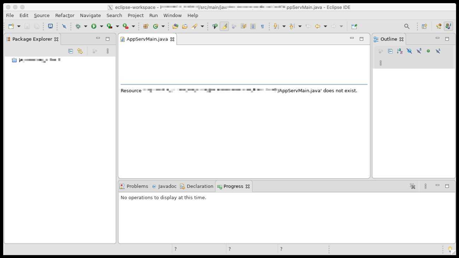The width and height of the screenshot is (459, 258).
Task: Switch to the Java EE perspective icon
Action: [x=439, y=26]
